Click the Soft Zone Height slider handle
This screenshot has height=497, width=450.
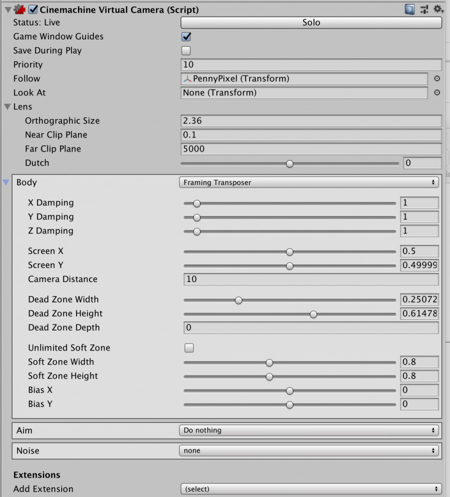pos(269,376)
